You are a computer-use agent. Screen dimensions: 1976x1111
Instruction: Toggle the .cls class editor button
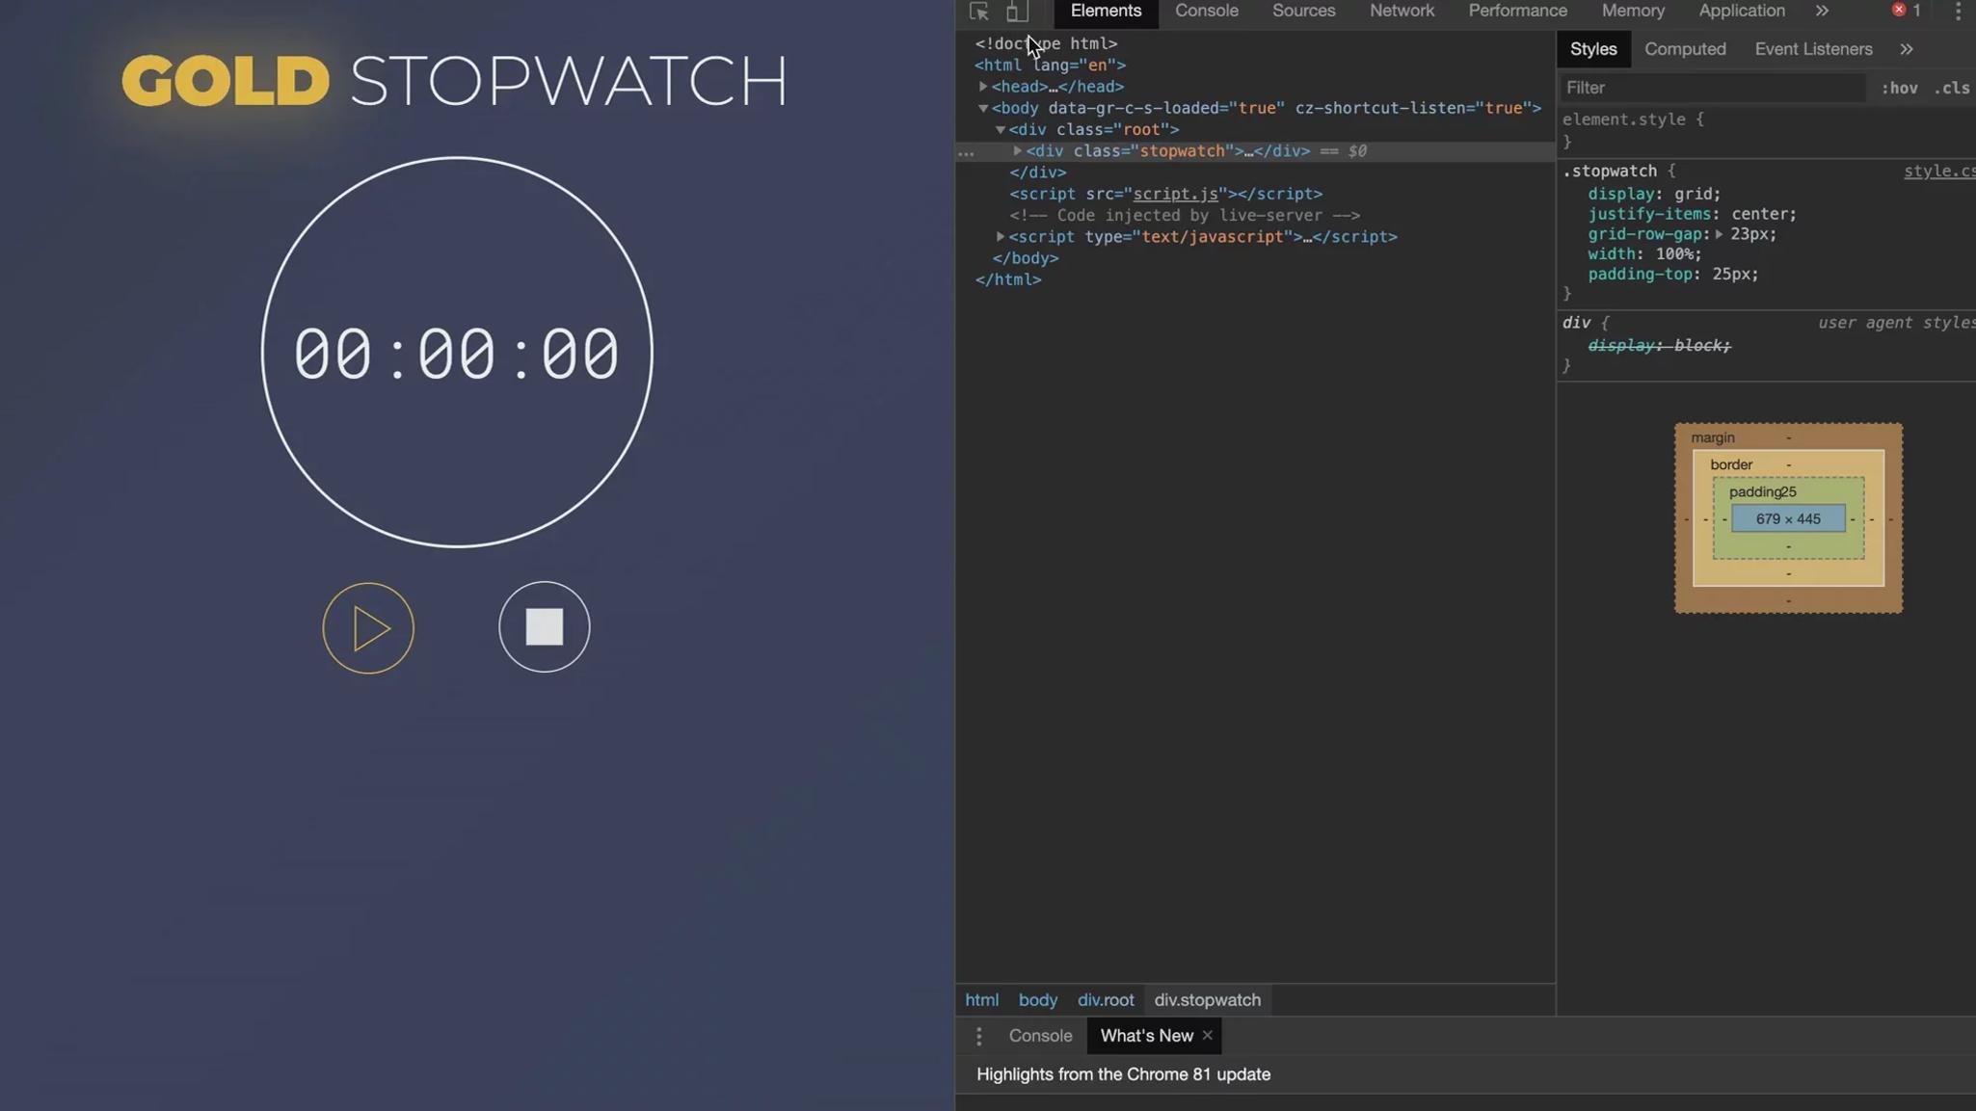[x=1953, y=89]
